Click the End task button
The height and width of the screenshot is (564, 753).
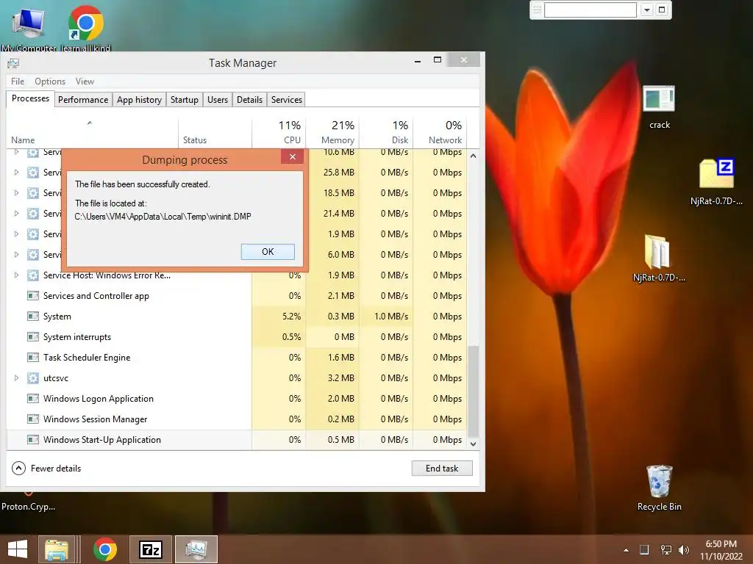(x=442, y=468)
